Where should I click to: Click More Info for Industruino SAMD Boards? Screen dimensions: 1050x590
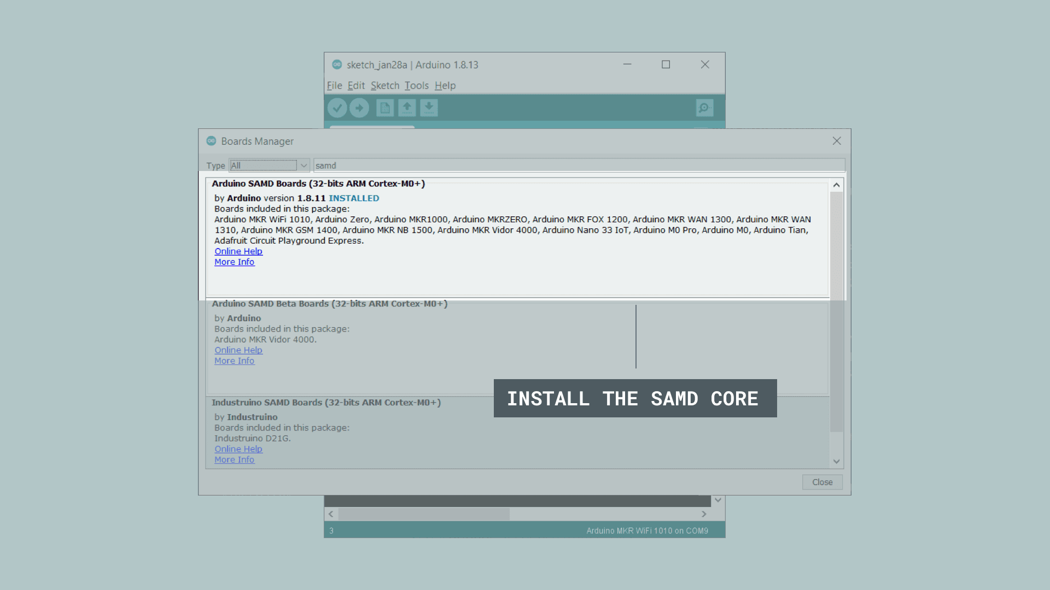tap(234, 459)
